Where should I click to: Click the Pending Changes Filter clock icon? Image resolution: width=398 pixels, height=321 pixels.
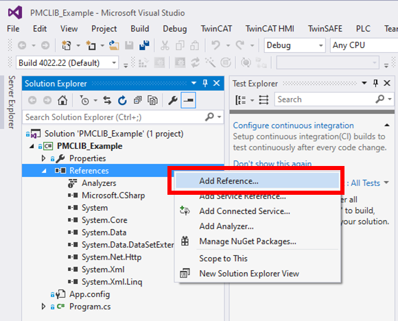(x=84, y=101)
